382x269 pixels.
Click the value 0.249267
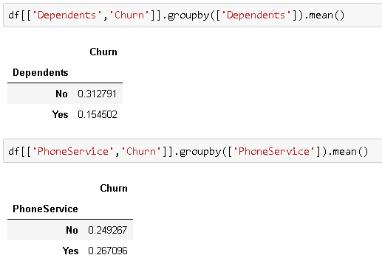[108, 230]
